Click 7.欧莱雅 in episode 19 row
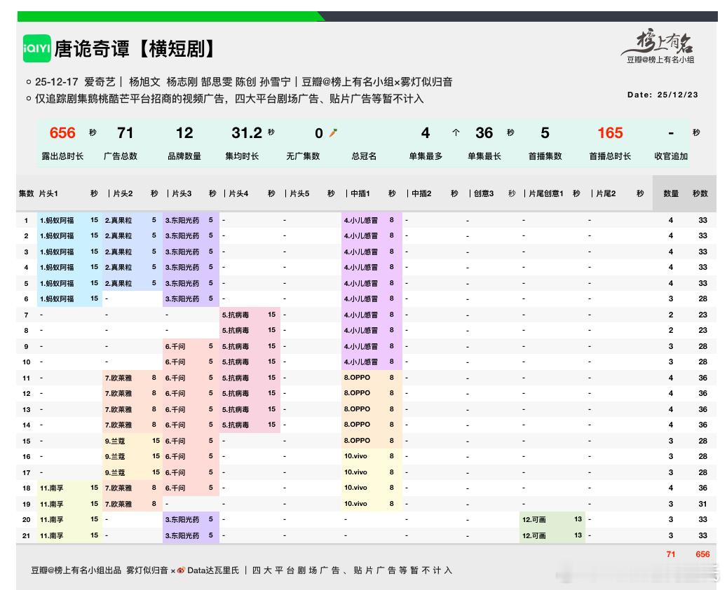The image size is (727, 590). coord(118,503)
